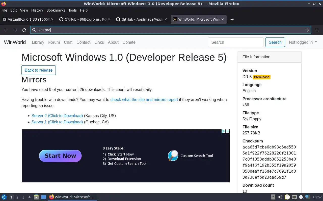Open network status tray icon
Screen dimensions: 323x201
[x=294, y=197]
